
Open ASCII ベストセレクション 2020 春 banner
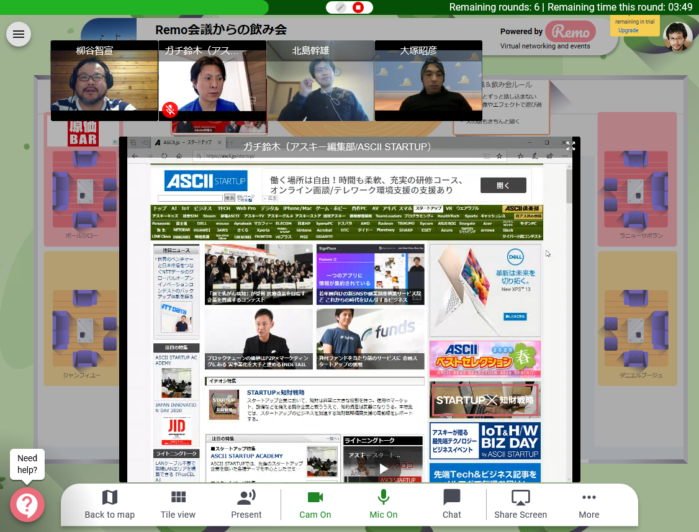(x=485, y=359)
